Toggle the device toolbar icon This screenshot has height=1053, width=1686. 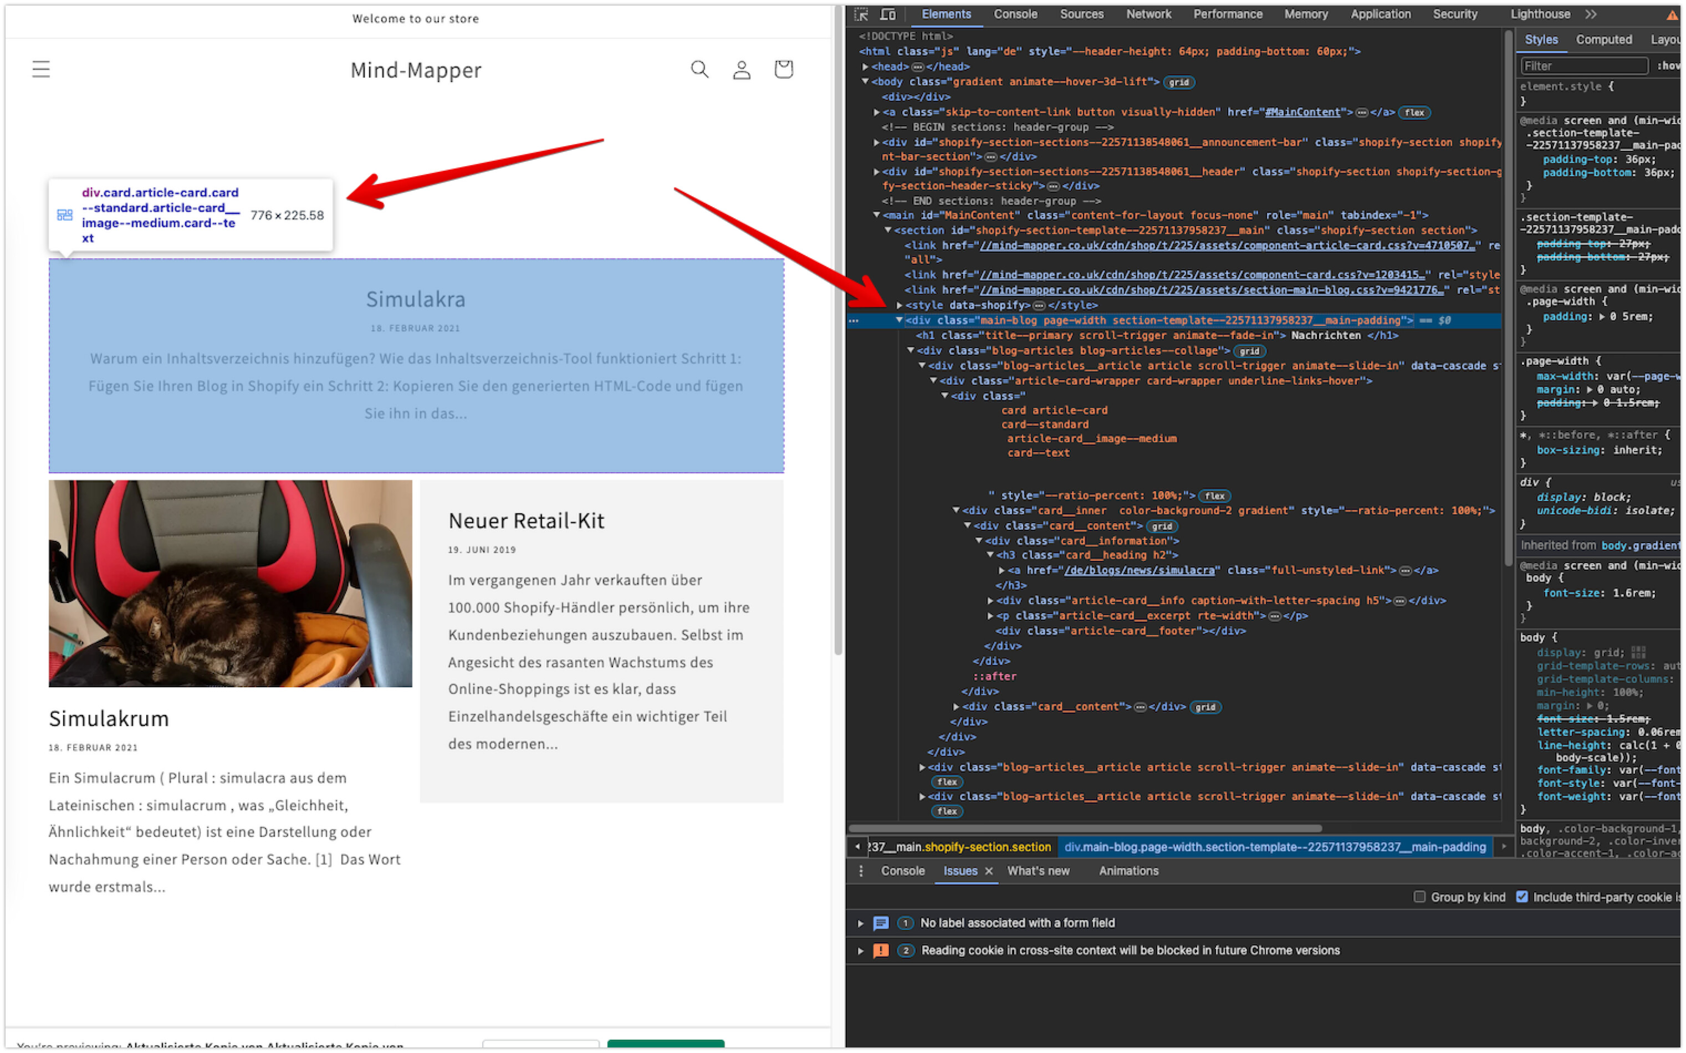(888, 14)
